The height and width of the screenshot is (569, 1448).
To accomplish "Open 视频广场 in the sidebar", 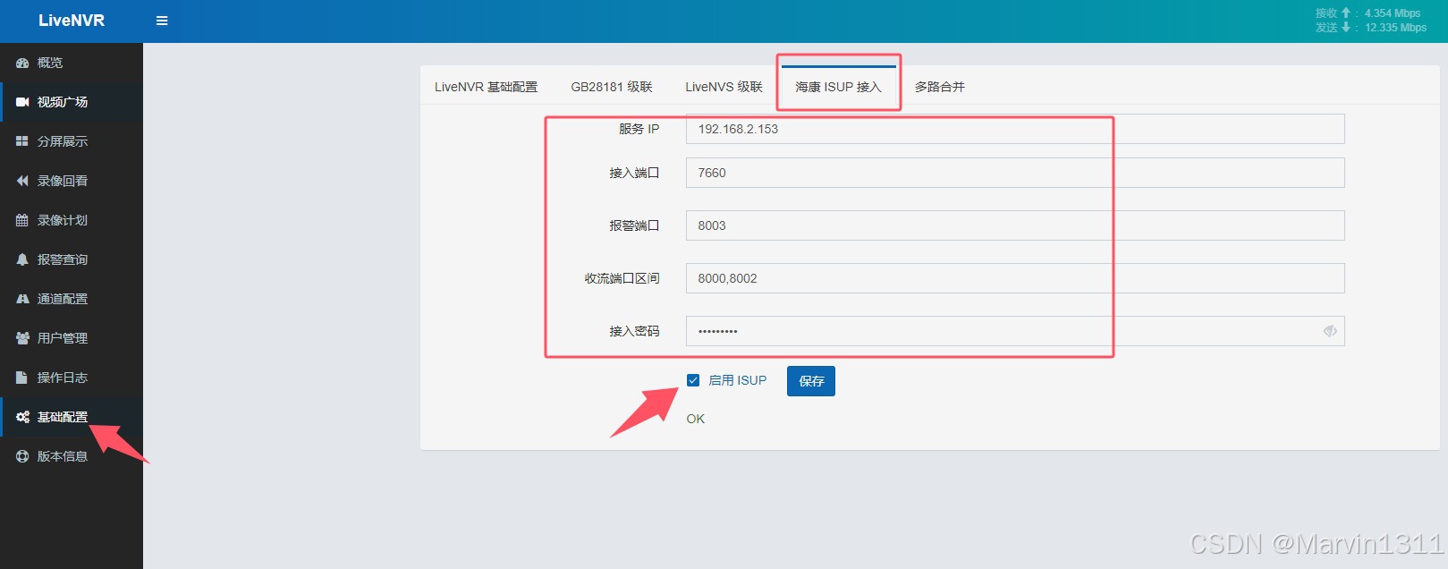I will (72, 102).
